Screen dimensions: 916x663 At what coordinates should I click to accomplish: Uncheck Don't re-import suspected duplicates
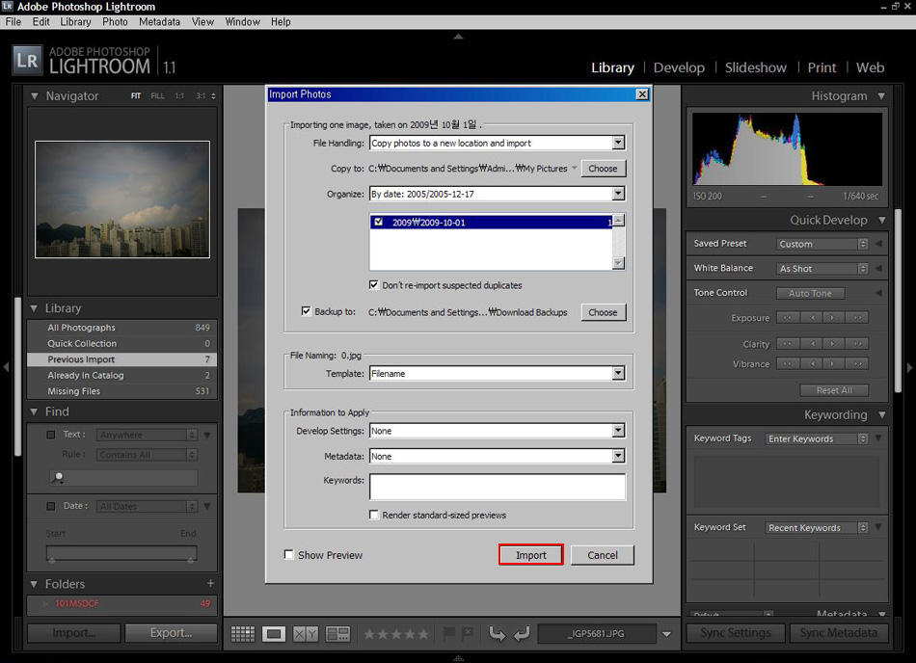tap(374, 285)
